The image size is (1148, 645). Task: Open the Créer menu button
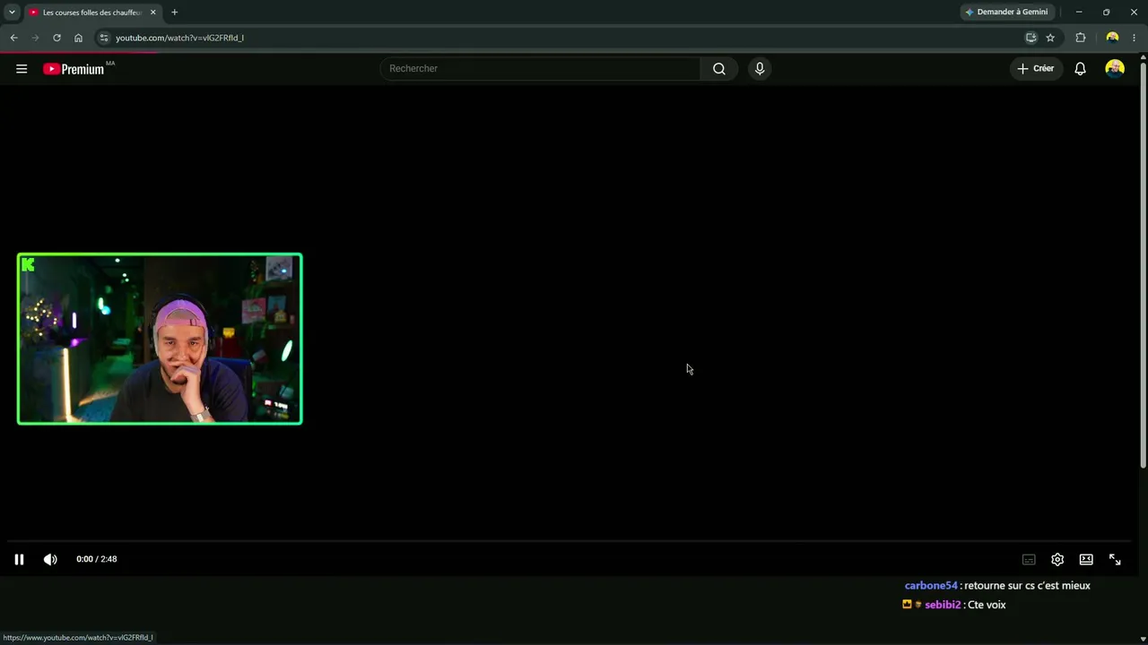[x=1035, y=68]
